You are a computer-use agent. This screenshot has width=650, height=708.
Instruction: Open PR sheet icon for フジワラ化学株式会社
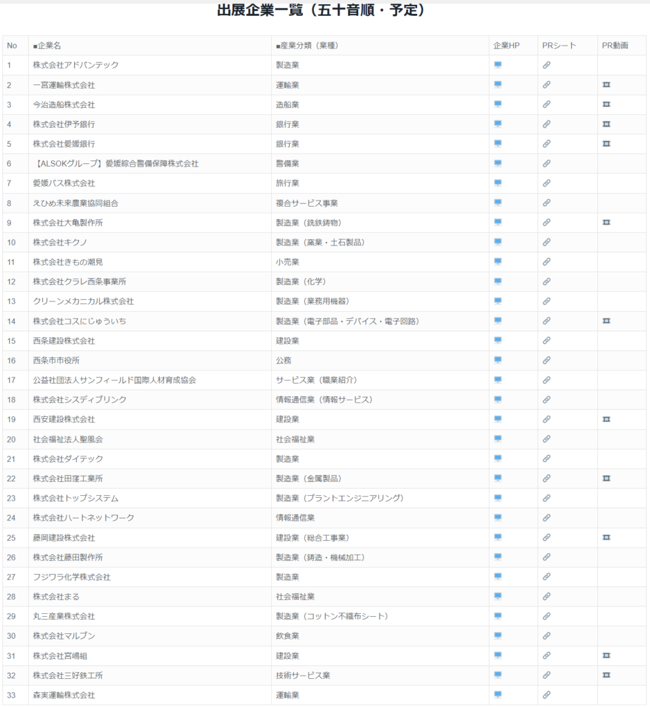point(546,577)
